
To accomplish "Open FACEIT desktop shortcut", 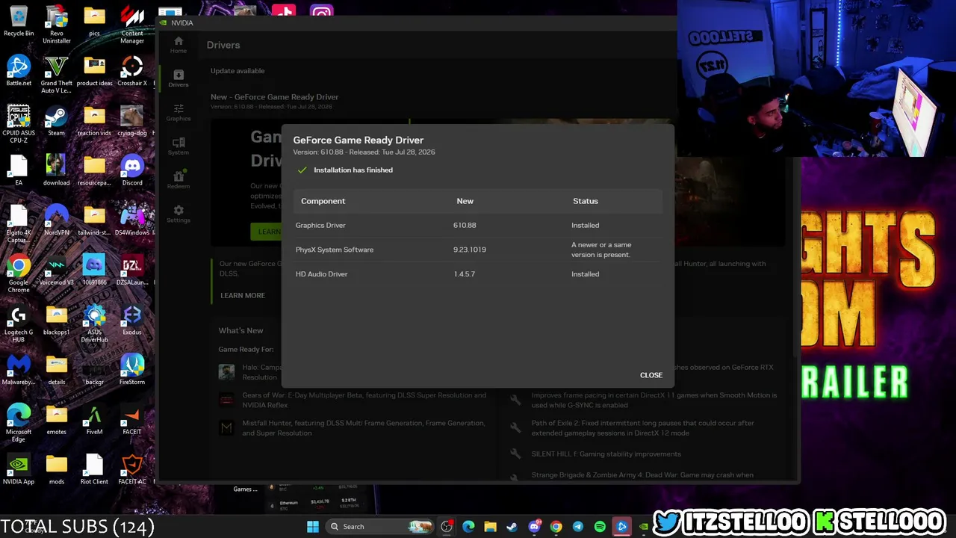I will [132, 419].
